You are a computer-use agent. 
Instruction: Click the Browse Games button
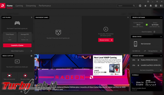pos(106,40)
